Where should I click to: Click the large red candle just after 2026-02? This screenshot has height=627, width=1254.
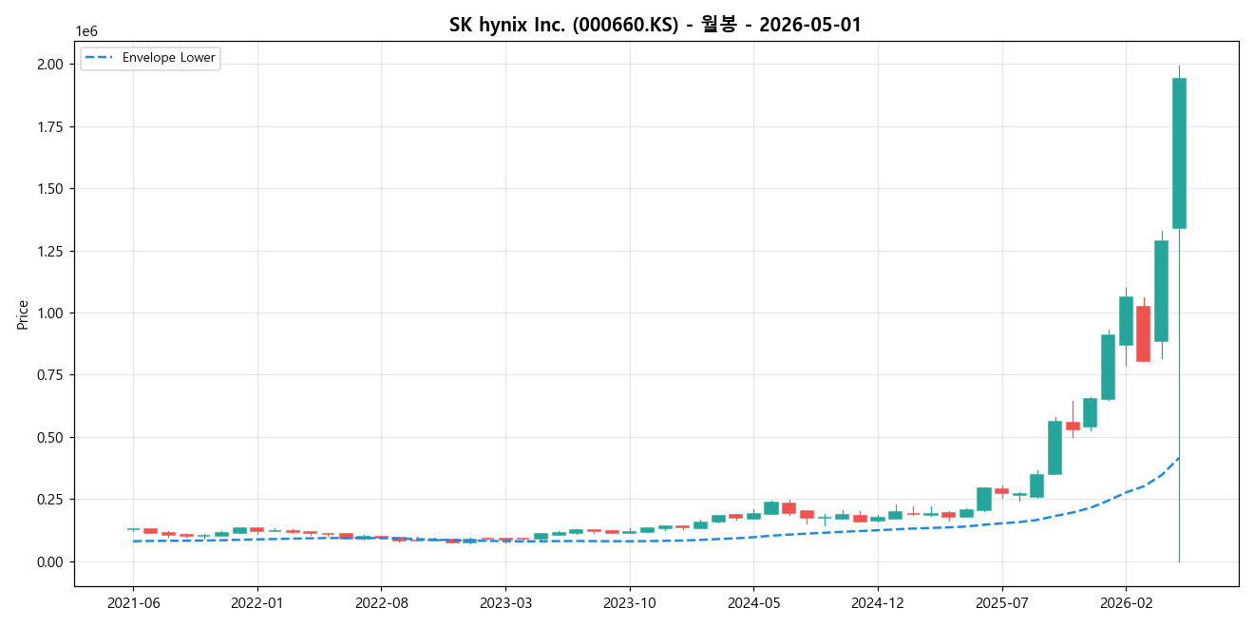pyautogui.click(x=1143, y=333)
